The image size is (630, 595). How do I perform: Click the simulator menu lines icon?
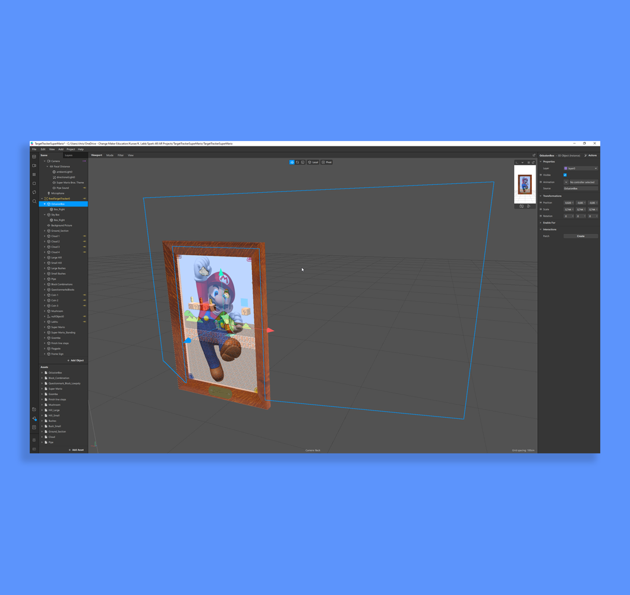(x=528, y=162)
